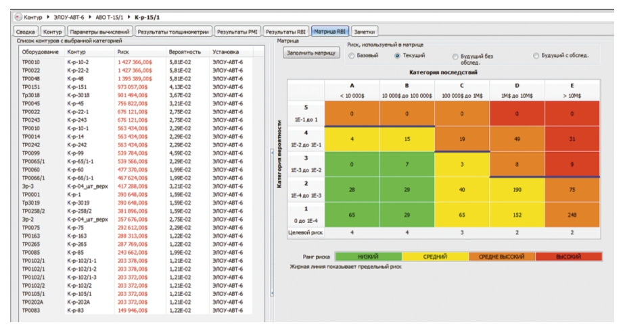Expand the arrow after АВО Т-15/1 breadcrumb
Viewport: 625px width, 331px height.
(x=129, y=17)
